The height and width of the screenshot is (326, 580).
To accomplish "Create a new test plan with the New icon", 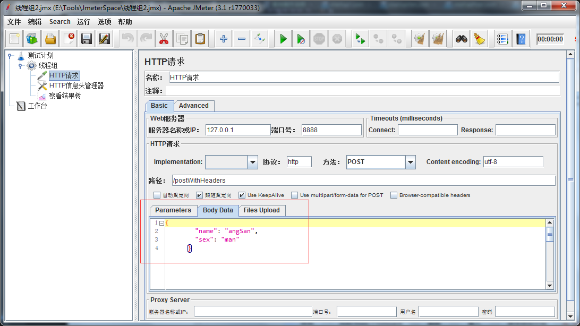I will coord(14,39).
